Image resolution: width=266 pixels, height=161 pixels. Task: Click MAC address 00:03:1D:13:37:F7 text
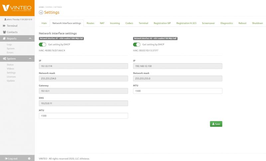point(146,51)
